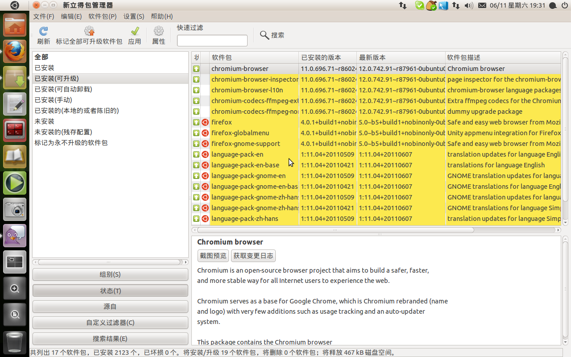Click the 刷新 reload toolbar icon

tap(43, 31)
